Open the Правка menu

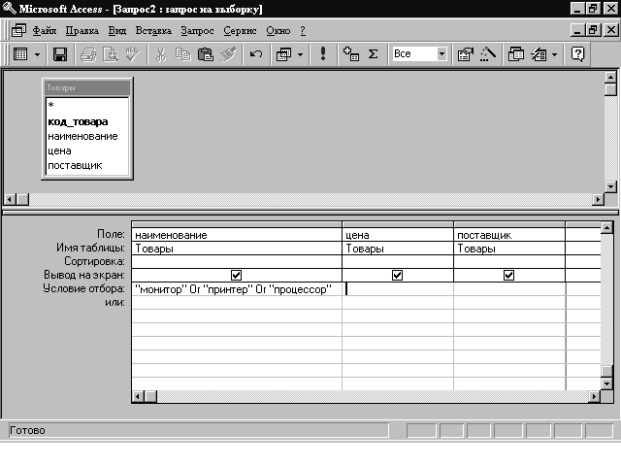coord(82,30)
